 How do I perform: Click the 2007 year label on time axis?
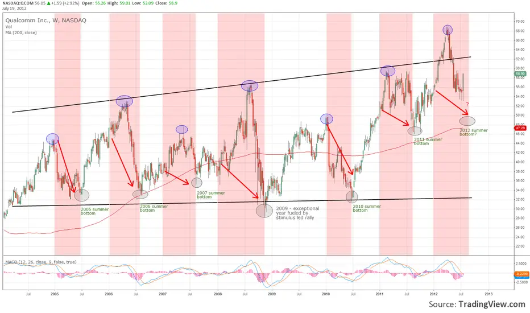[x=163, y=294]
